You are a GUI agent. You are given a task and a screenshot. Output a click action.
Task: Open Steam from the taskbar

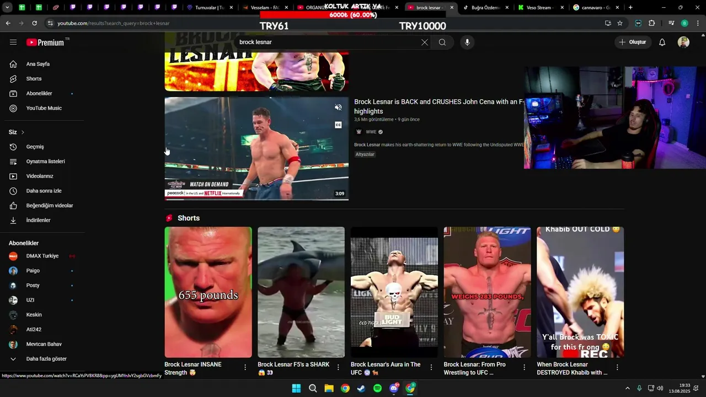click(x=361, y=388)
